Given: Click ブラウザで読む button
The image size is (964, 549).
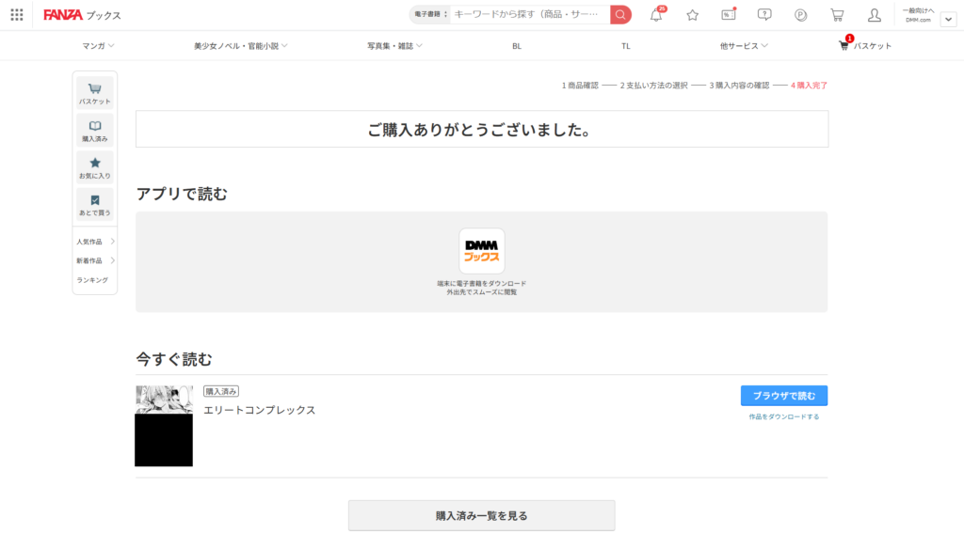Looking at the screenshot, I should pos(784,396).
